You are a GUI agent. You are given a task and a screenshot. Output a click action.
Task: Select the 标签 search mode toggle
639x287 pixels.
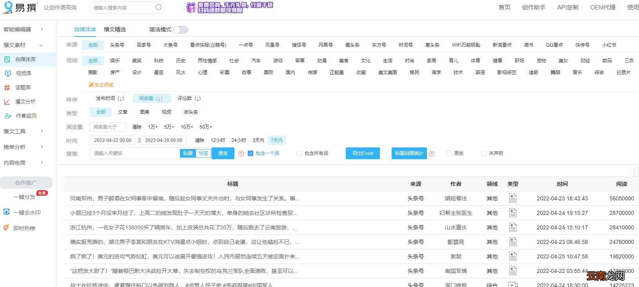point(203,153)
